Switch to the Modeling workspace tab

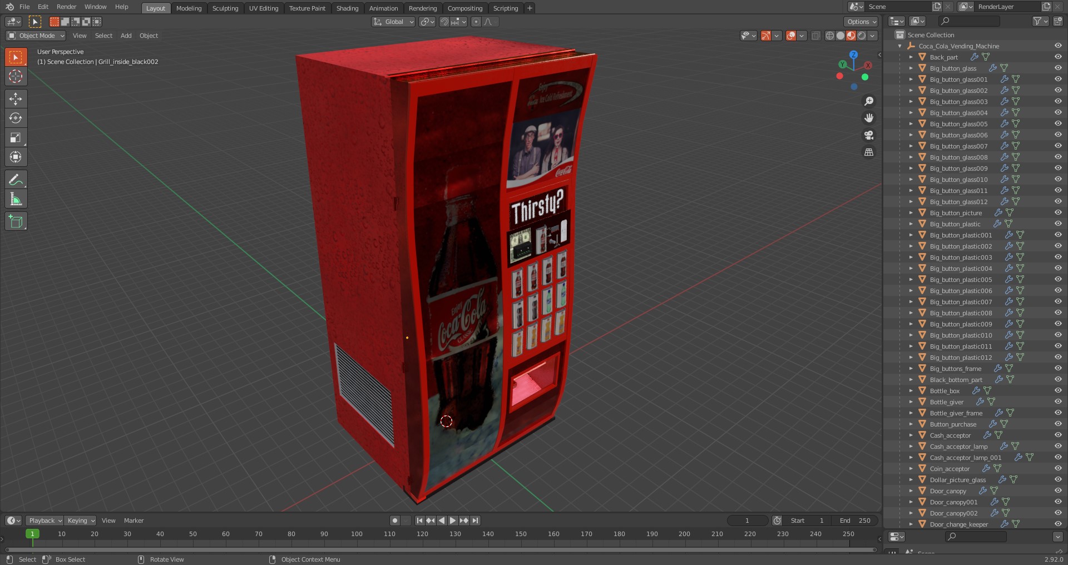click(x=189, y=8)
